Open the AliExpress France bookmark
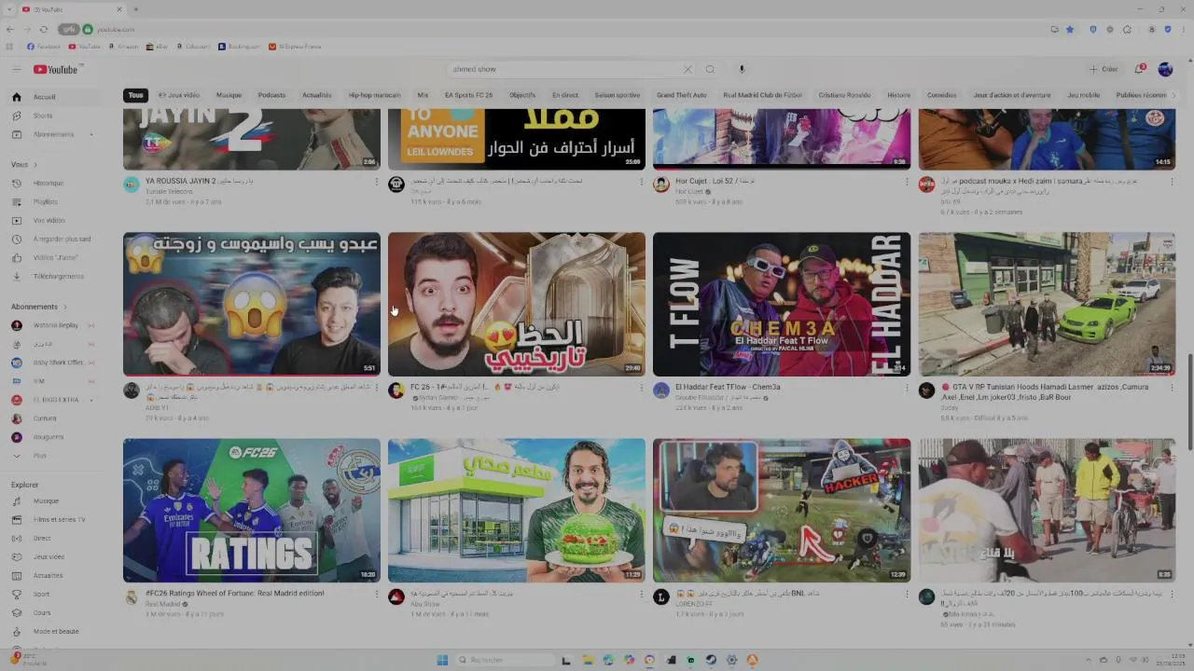Viewport: 1194px width, 671px height. (x=295, y=47)
